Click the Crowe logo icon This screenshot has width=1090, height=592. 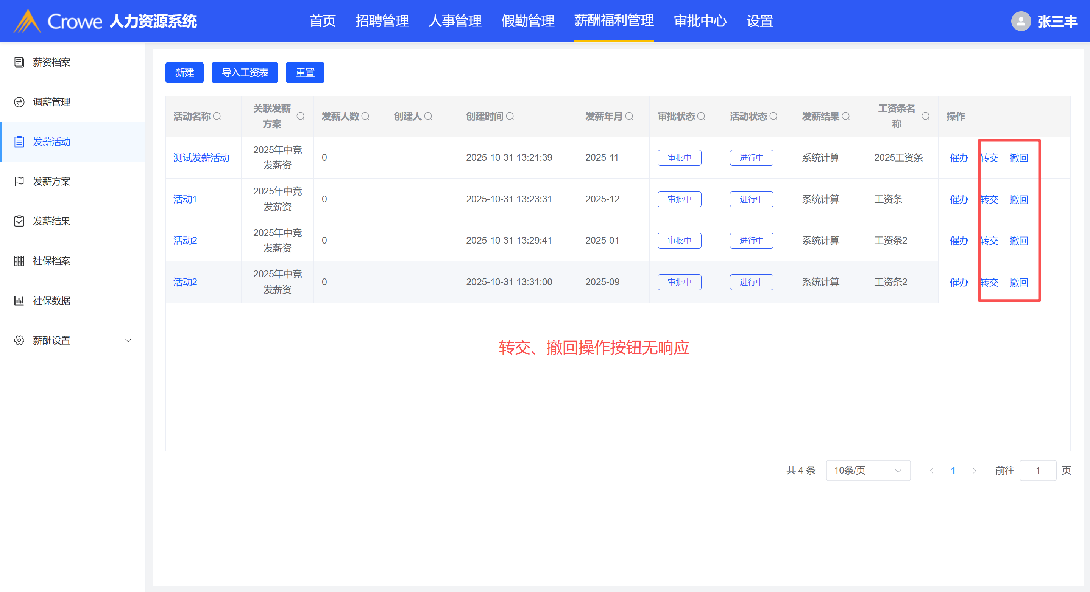27,21
